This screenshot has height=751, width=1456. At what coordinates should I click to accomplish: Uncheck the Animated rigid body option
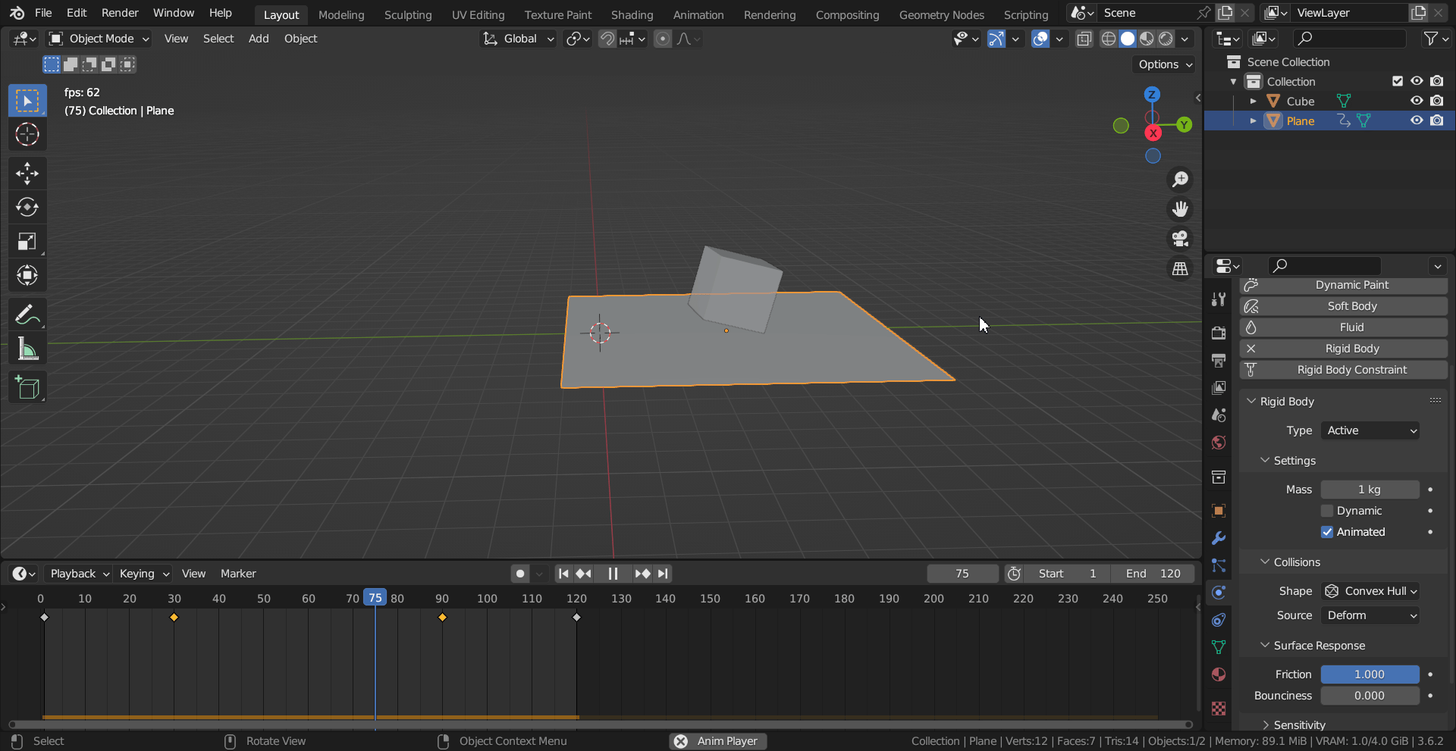pos(1327,531)
